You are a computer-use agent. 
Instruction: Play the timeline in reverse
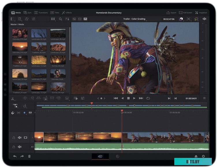click(122, 98)
